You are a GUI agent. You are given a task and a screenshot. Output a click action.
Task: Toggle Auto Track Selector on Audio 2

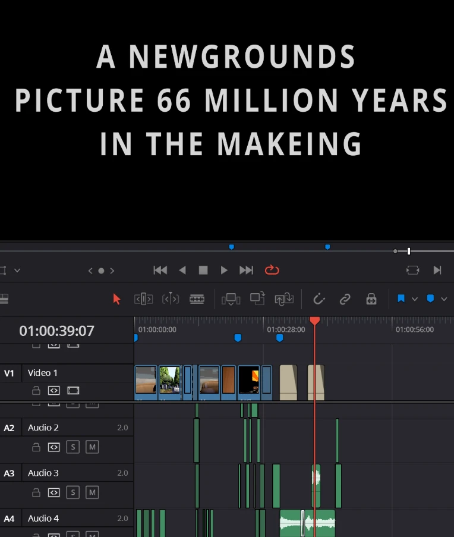click(x=53, y=447)
